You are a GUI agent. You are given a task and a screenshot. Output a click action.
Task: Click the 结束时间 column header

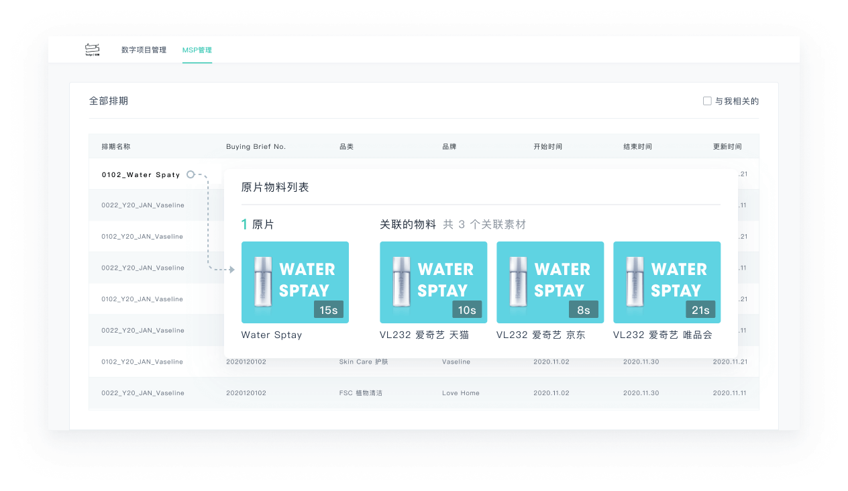637,147
